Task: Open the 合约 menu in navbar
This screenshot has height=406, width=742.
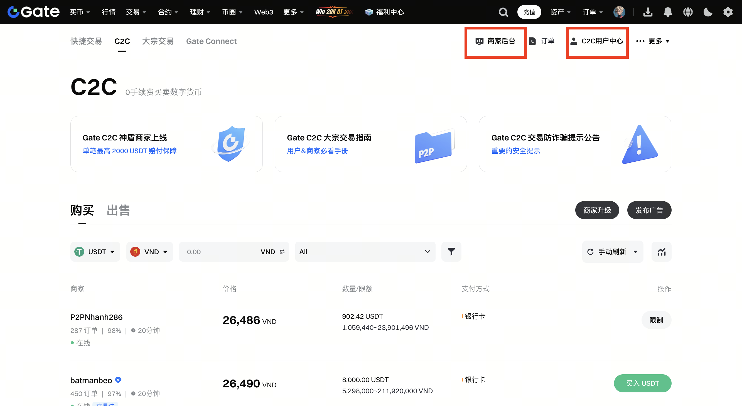Action: tap(168, 12)
